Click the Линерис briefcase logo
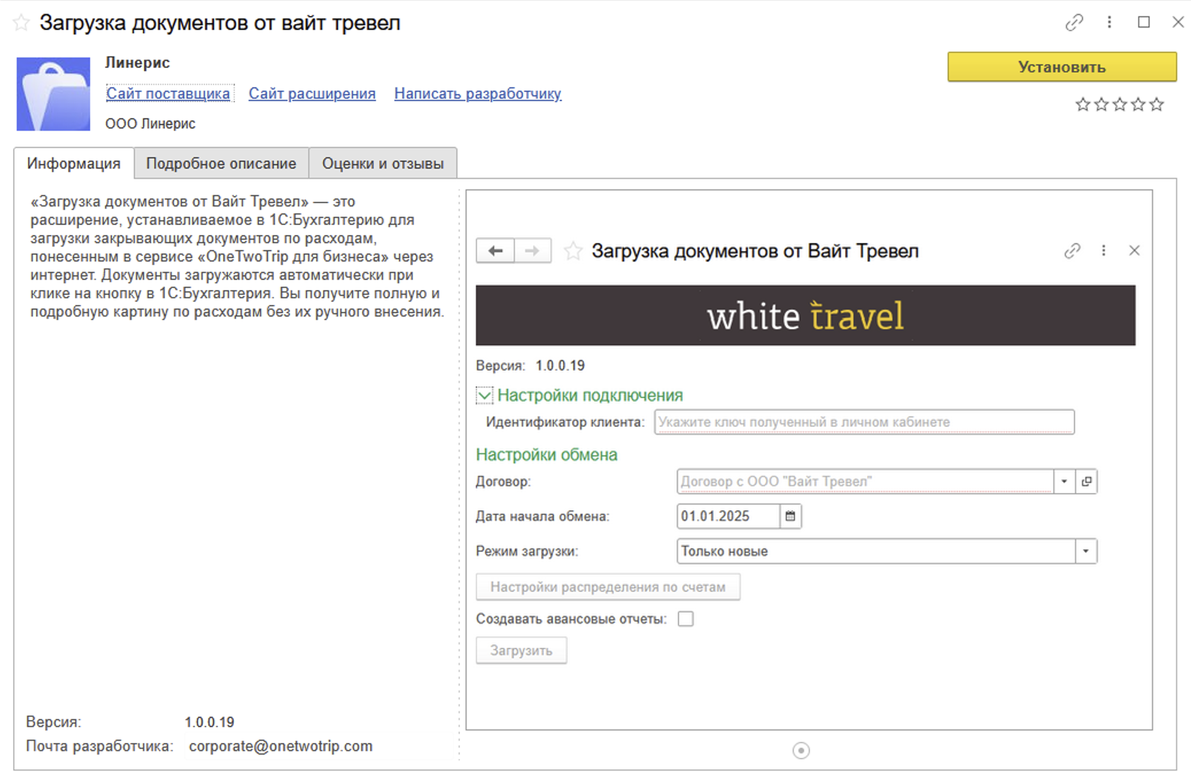 coord(53,94)
